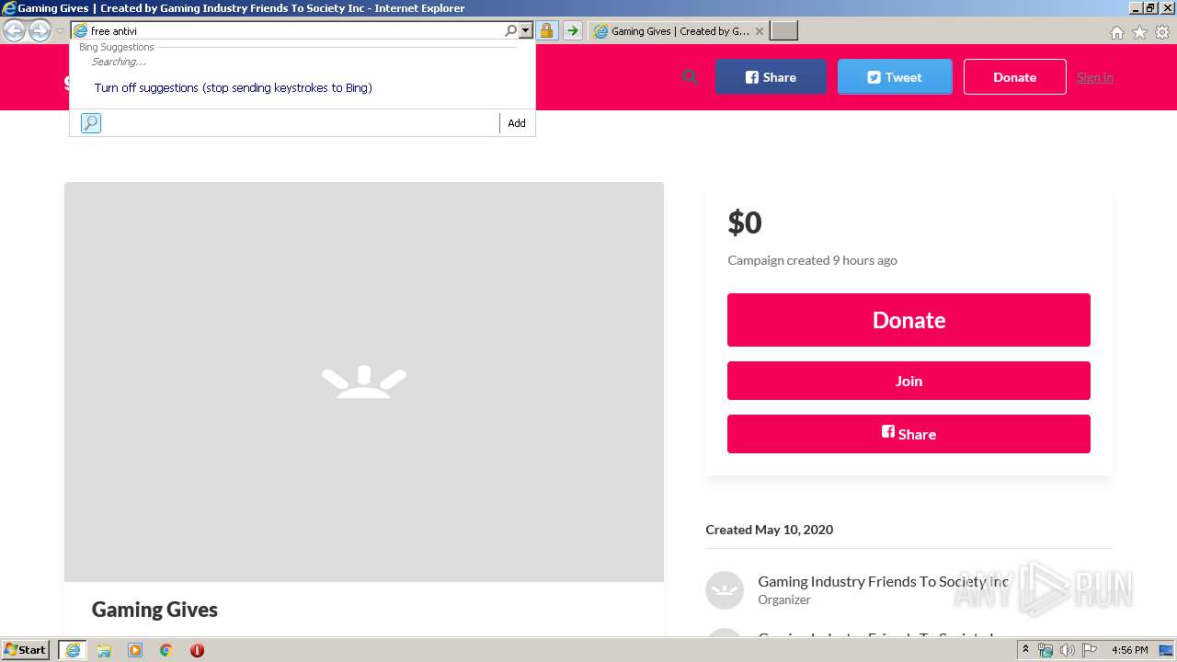The width and height of the screenshot is (1177, 662).
Task: Open the Tools gear icon
Action: [1162, 32]
